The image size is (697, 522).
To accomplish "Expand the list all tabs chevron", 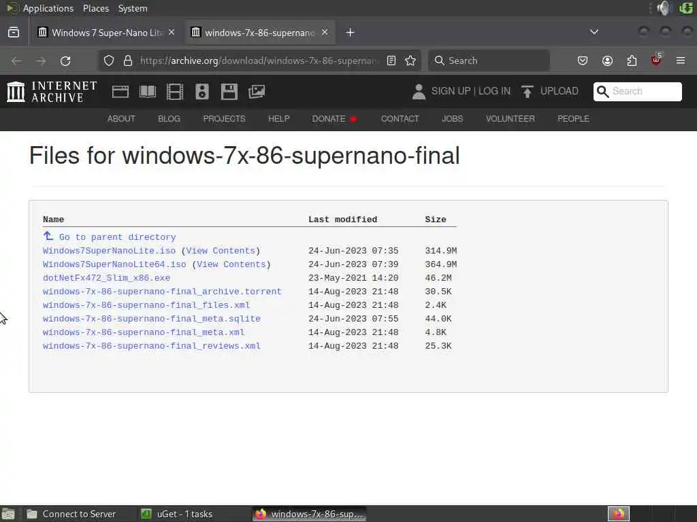I will click(594, 32).
